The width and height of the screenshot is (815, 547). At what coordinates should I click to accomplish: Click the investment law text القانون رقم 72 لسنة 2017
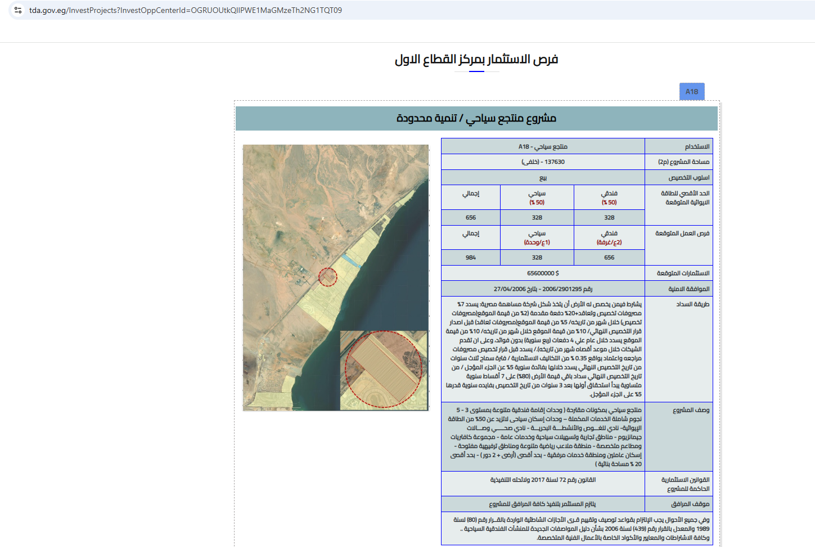(543, 480)
